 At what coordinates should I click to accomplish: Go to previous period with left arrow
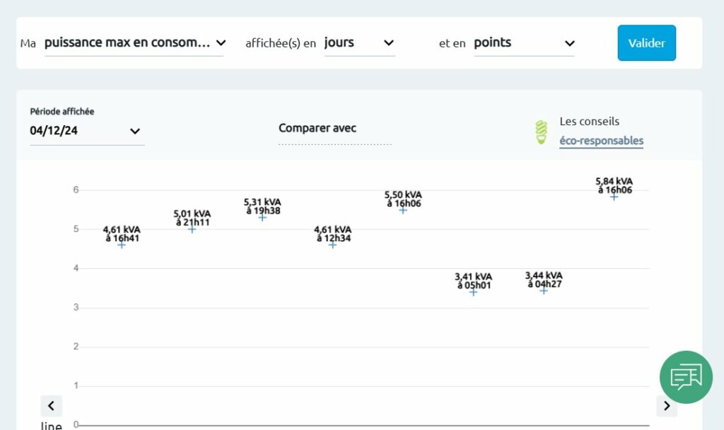pos(52,406)
